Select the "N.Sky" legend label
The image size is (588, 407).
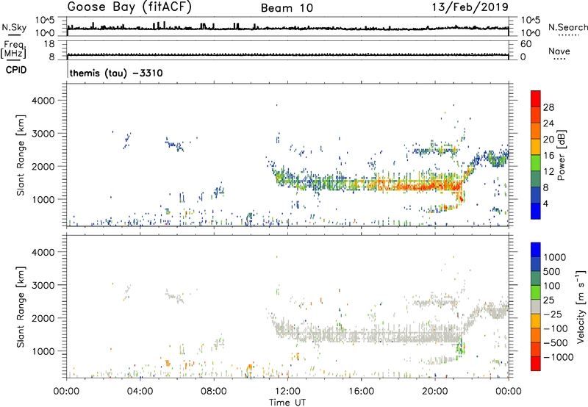pyautogui.click(x=14, y=27)
